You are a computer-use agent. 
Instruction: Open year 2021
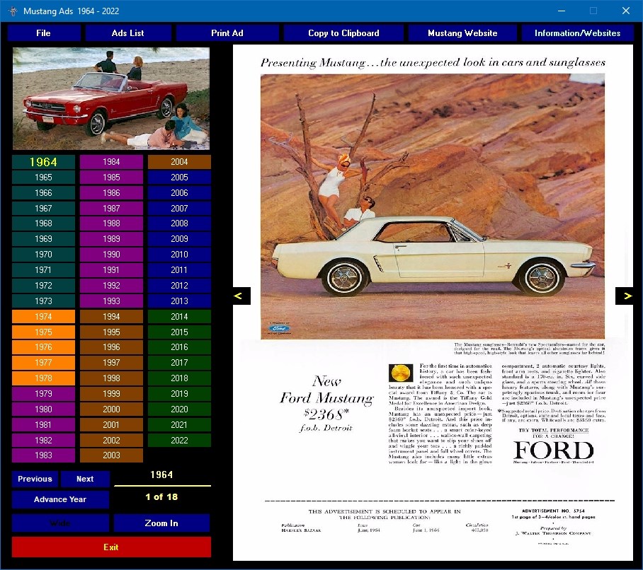[180, 424]
